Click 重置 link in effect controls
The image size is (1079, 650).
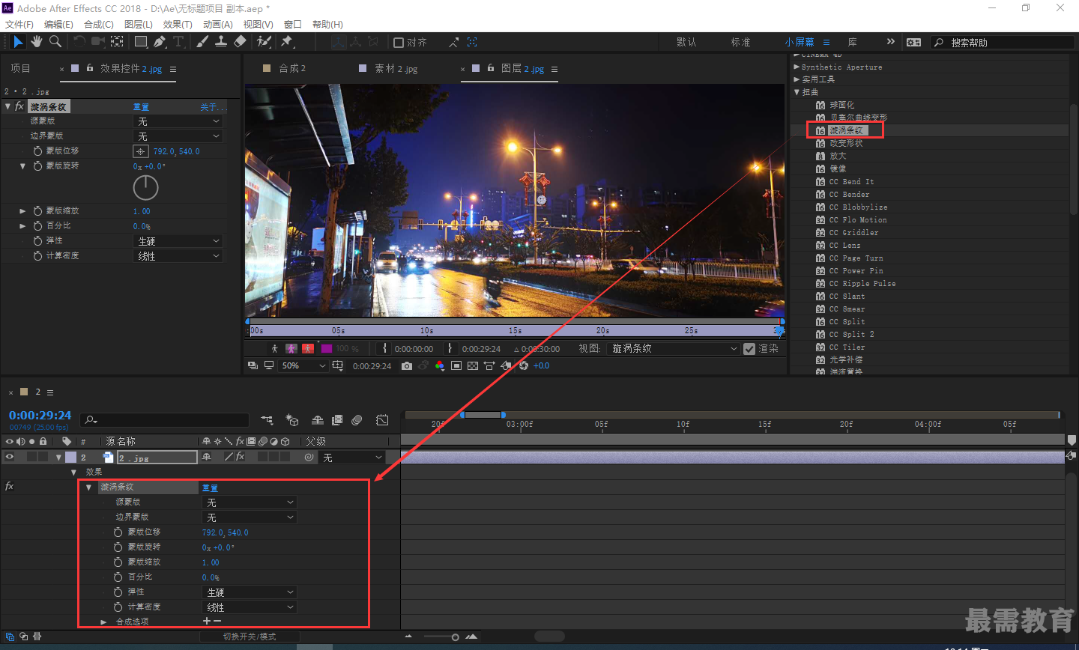coord(141,107)
